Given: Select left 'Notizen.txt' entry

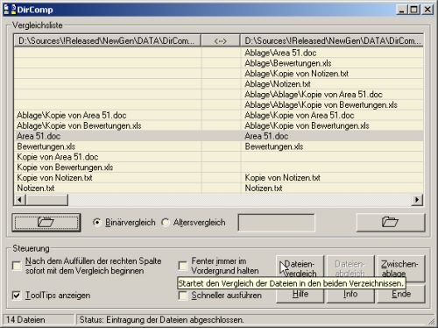Looking at the screenshot, I should (x=36, y=189).
